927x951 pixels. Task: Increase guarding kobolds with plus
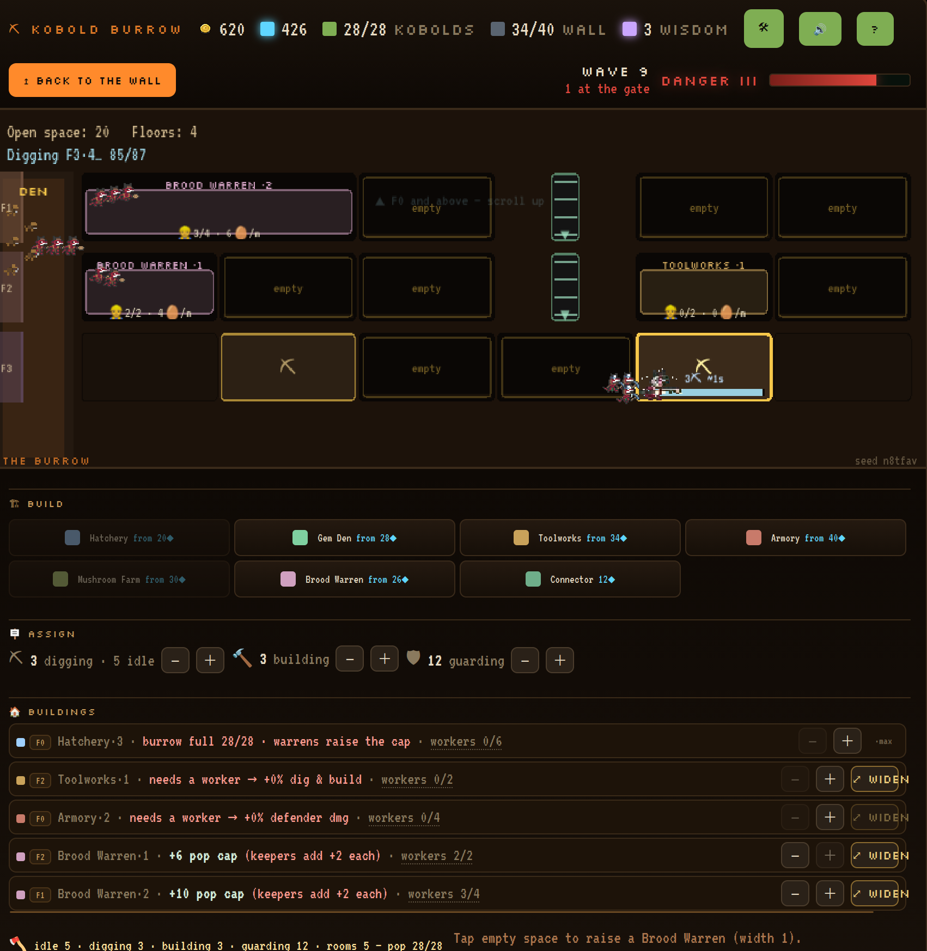click(x=560, y=660)
